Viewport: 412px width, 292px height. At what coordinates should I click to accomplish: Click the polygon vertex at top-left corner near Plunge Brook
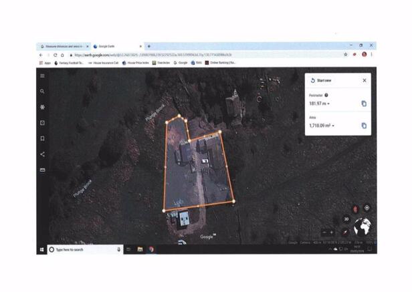pyautogui.click(x=167, y=122)
